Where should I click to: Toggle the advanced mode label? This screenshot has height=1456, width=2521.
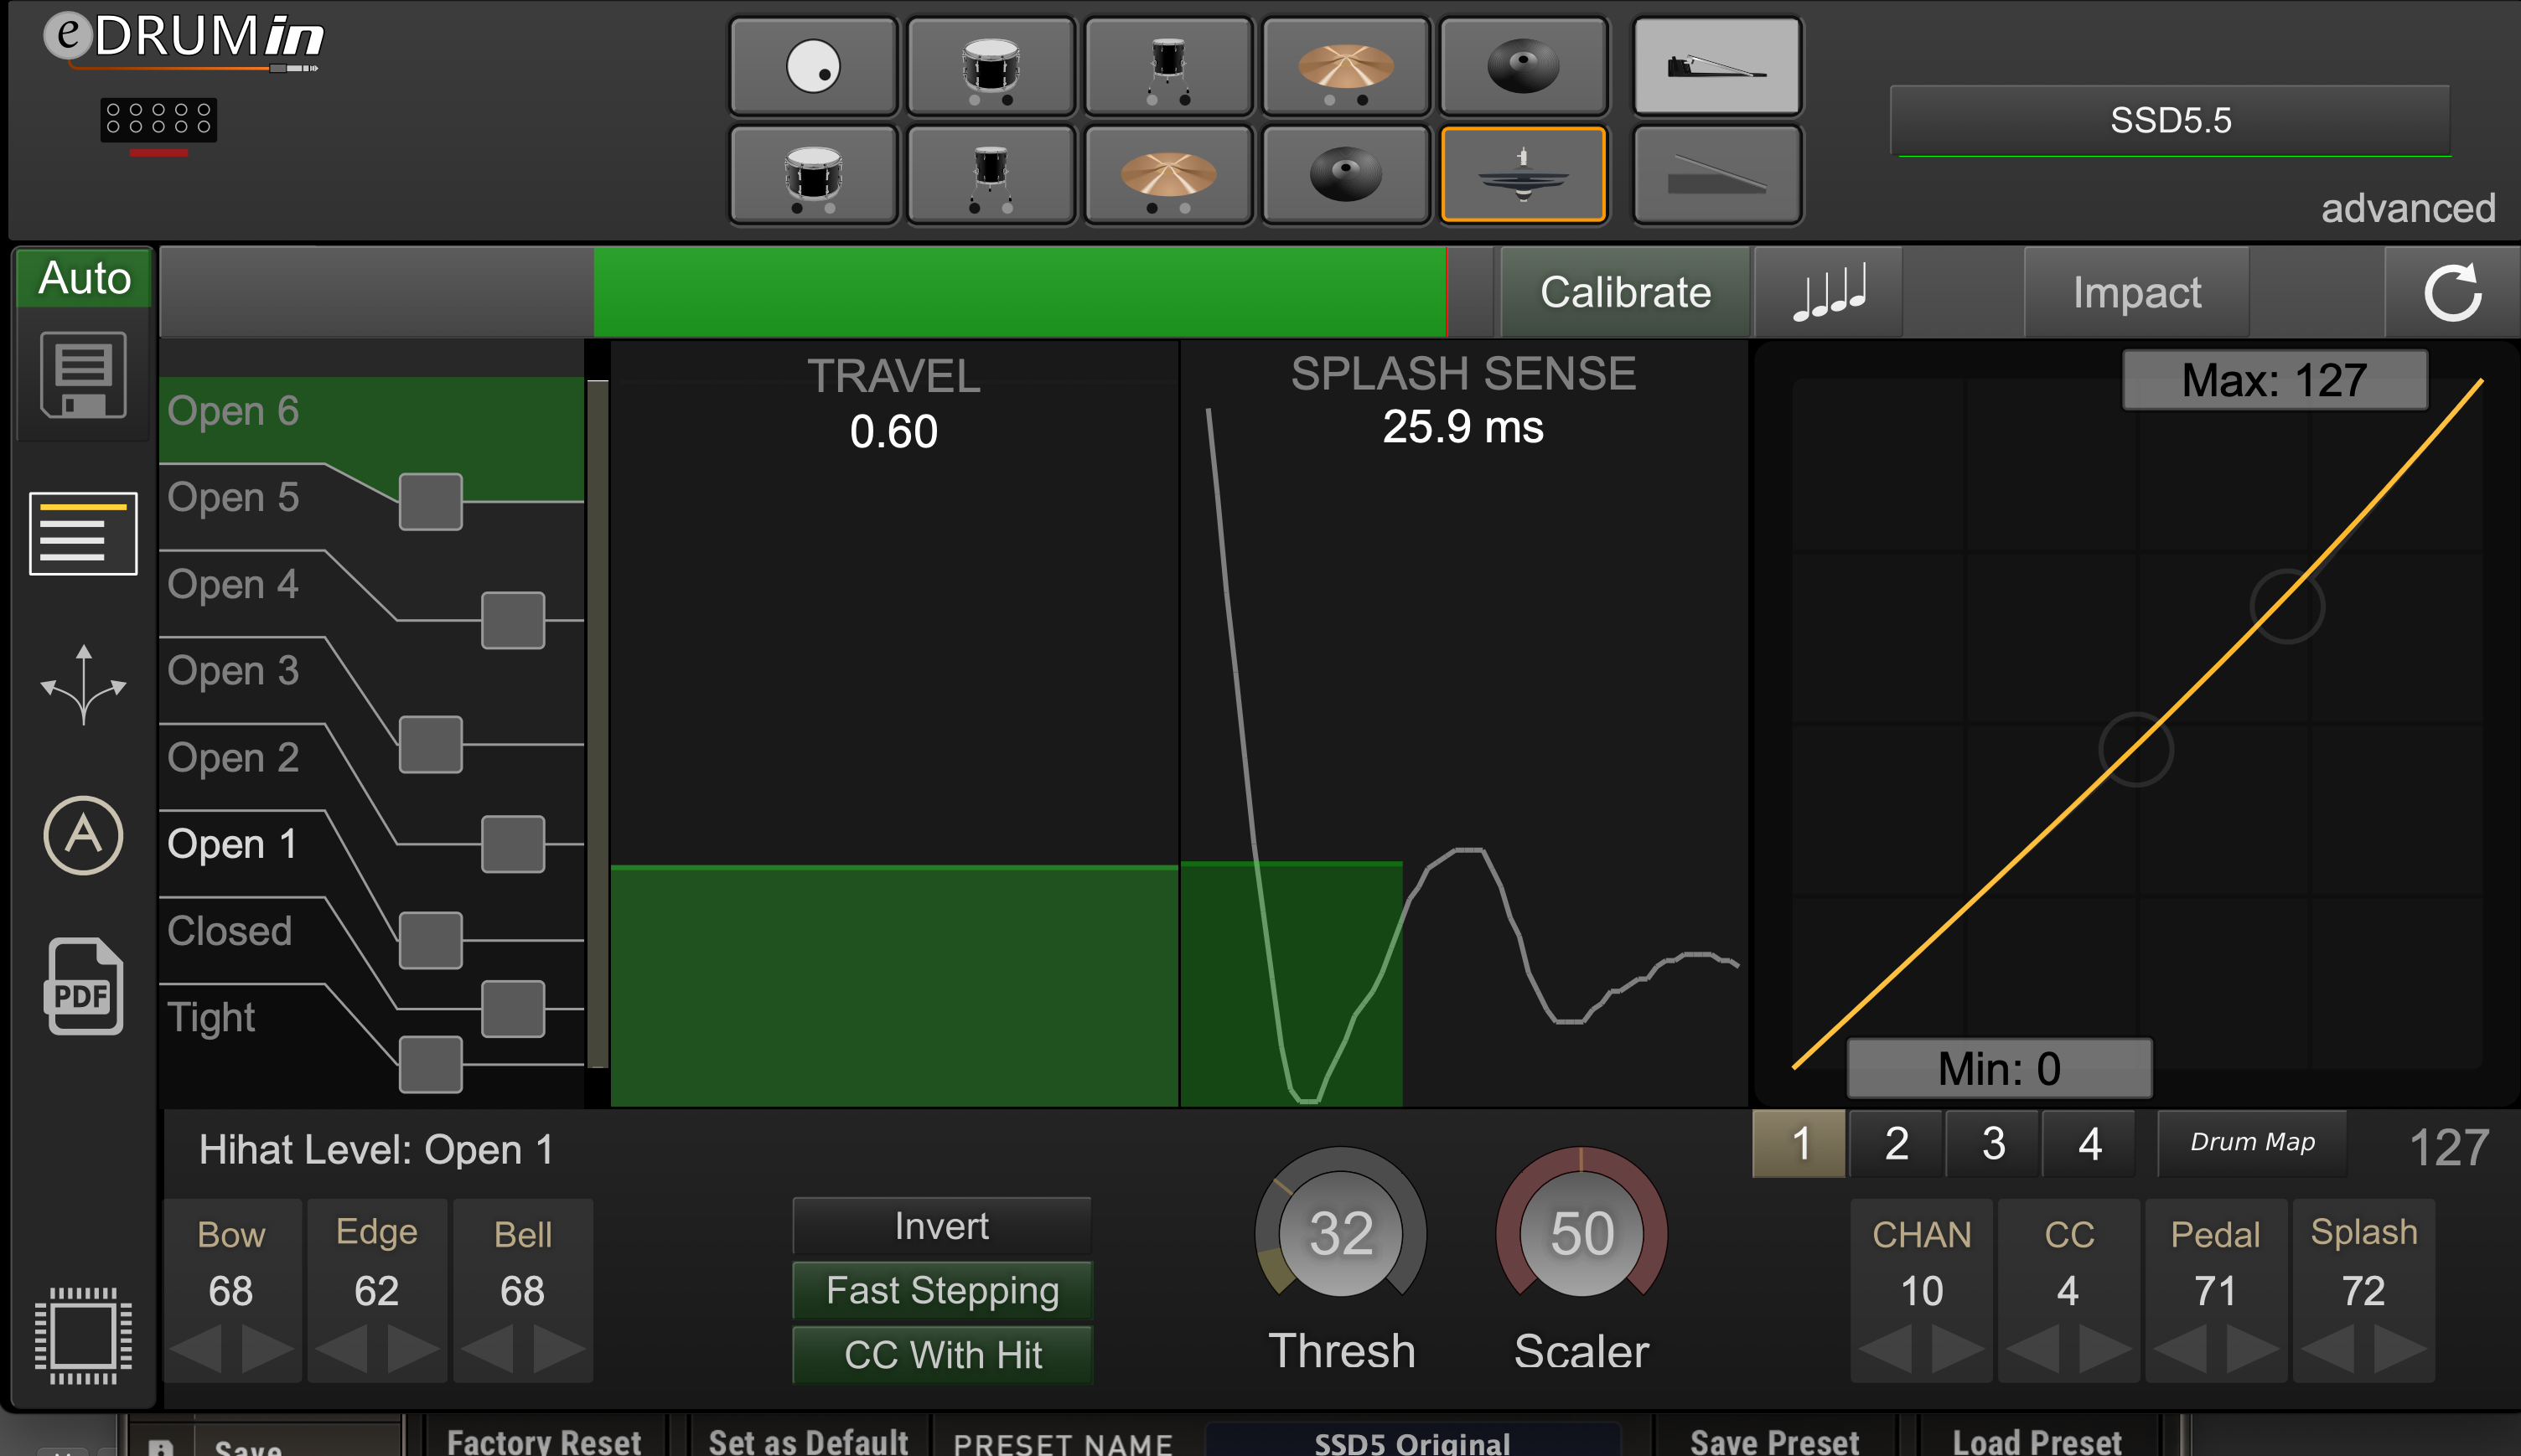click(2407, 208)
